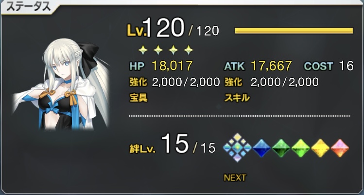
Task: Select the dark green bond gem
Action: [281, 148]
